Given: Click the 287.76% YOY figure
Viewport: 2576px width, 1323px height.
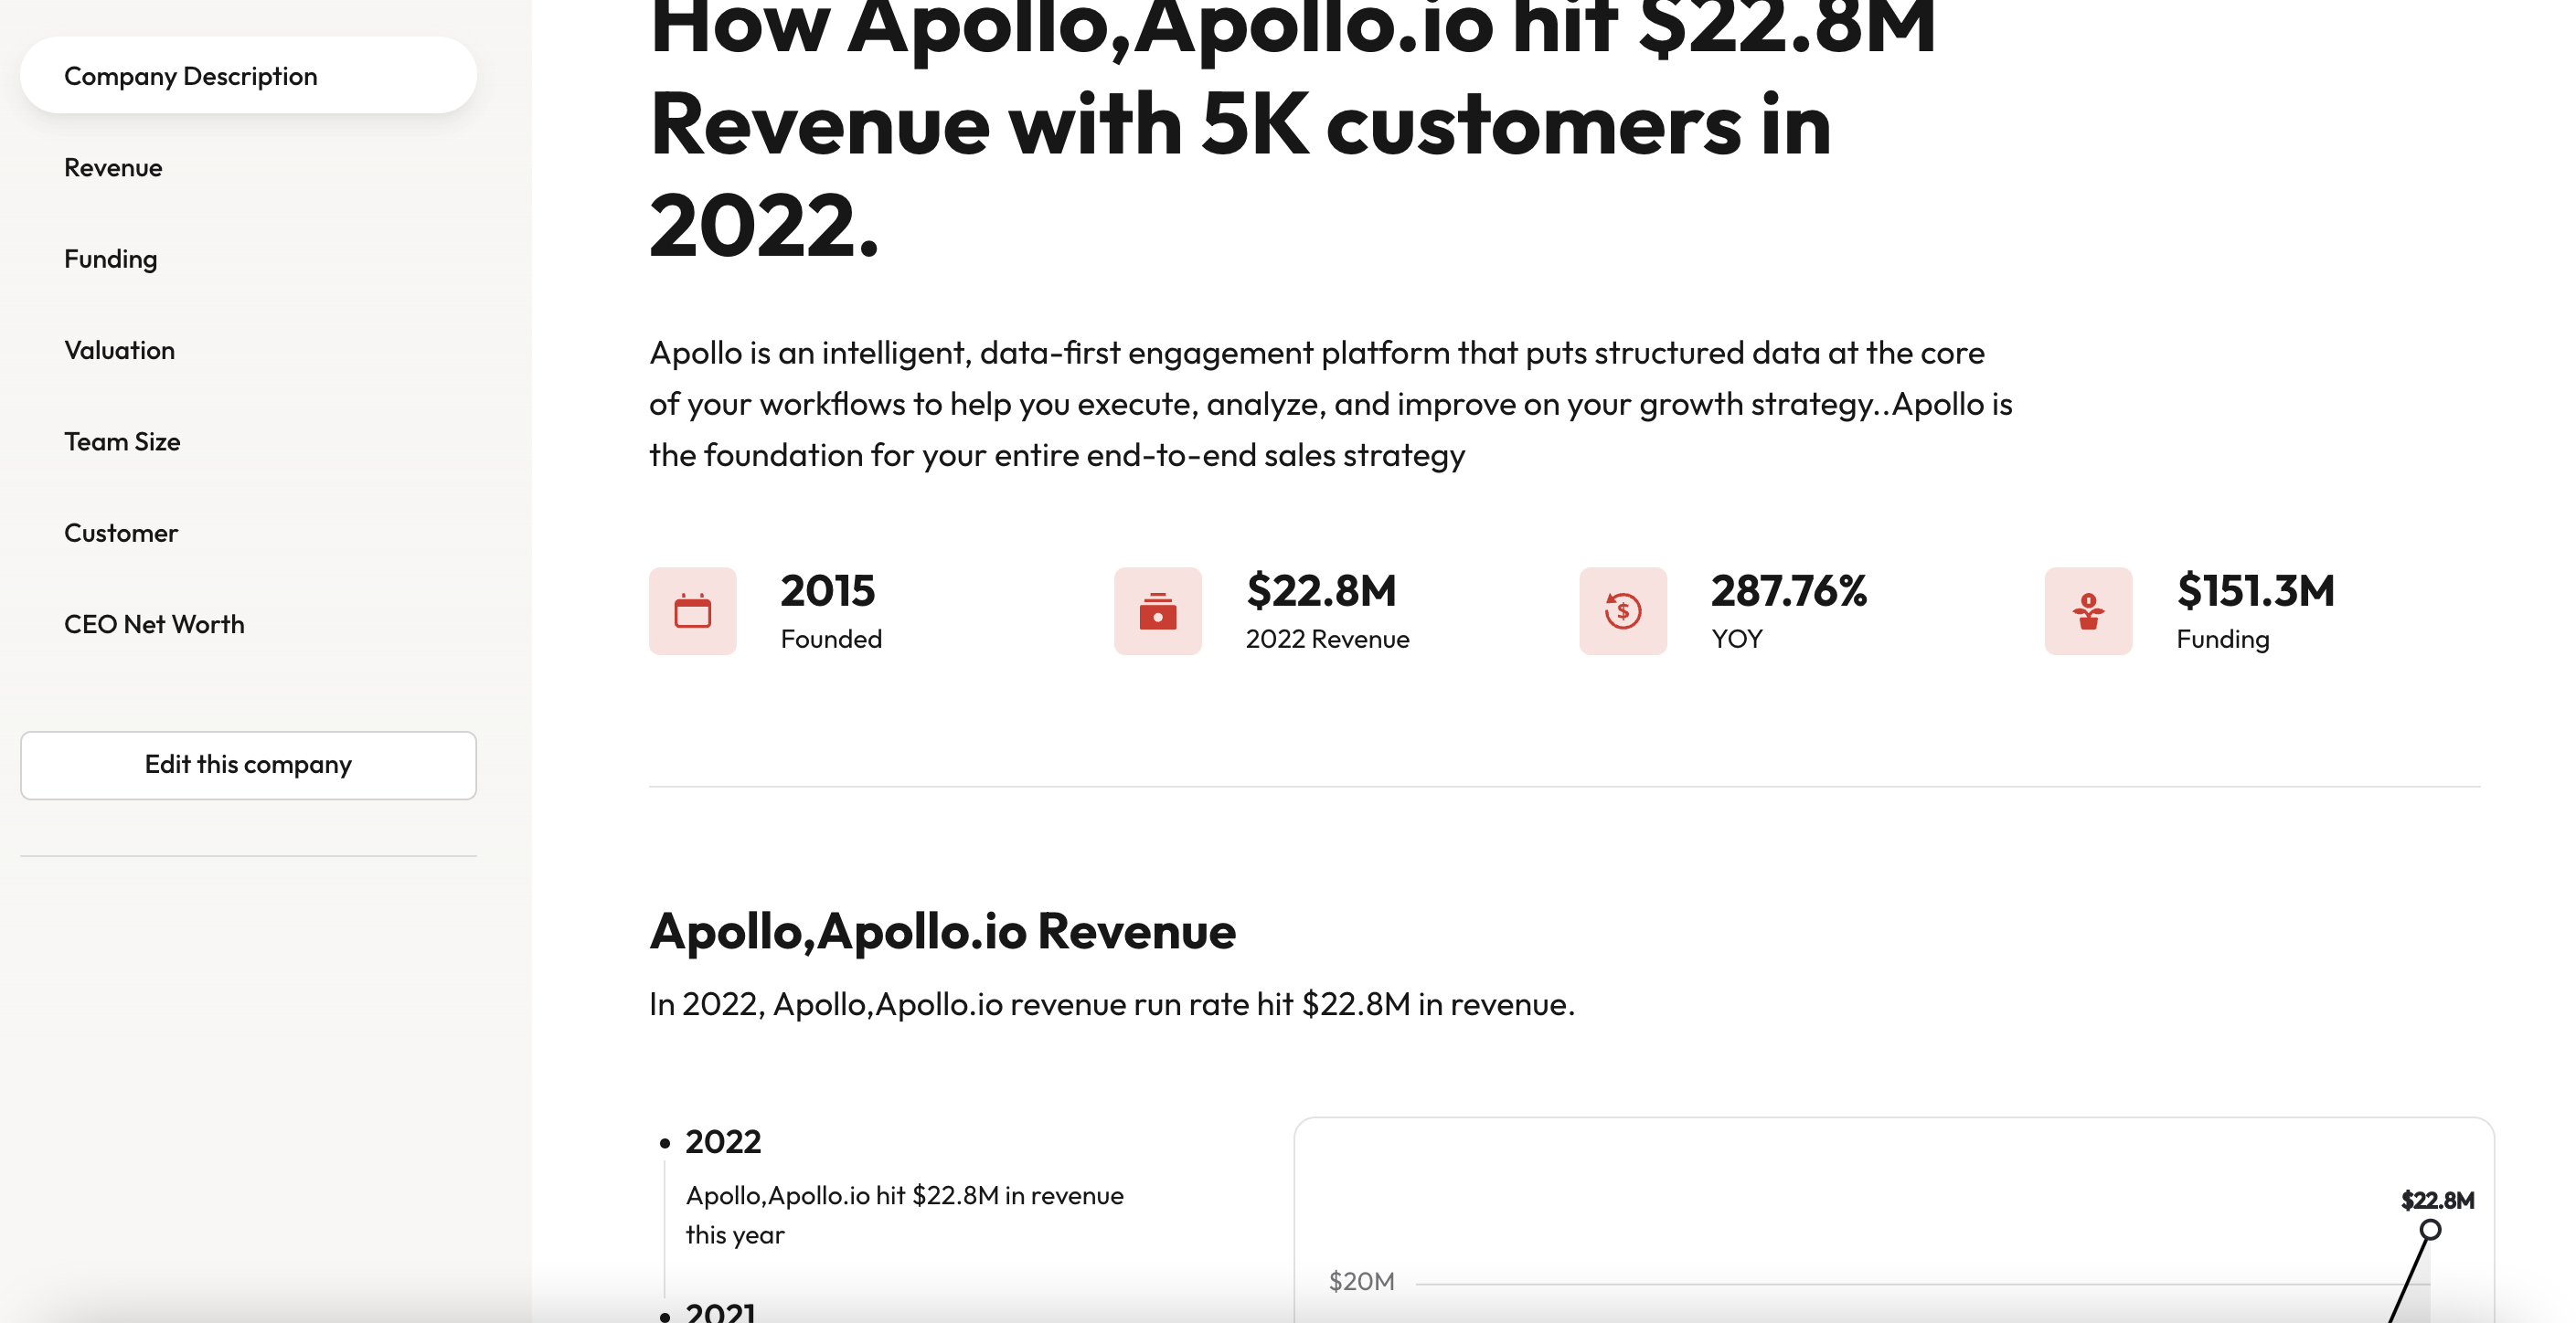Looking at the screenshot, I should point(1788,590).
